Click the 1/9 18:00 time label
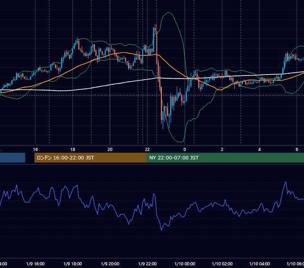This screenshot has height=268, width=304. click(73, 264)
